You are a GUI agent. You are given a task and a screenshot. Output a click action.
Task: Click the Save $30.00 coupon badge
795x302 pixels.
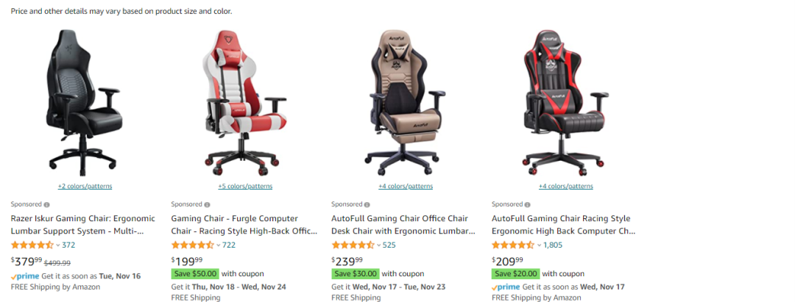pyautogui.click(x=356, y=273)
